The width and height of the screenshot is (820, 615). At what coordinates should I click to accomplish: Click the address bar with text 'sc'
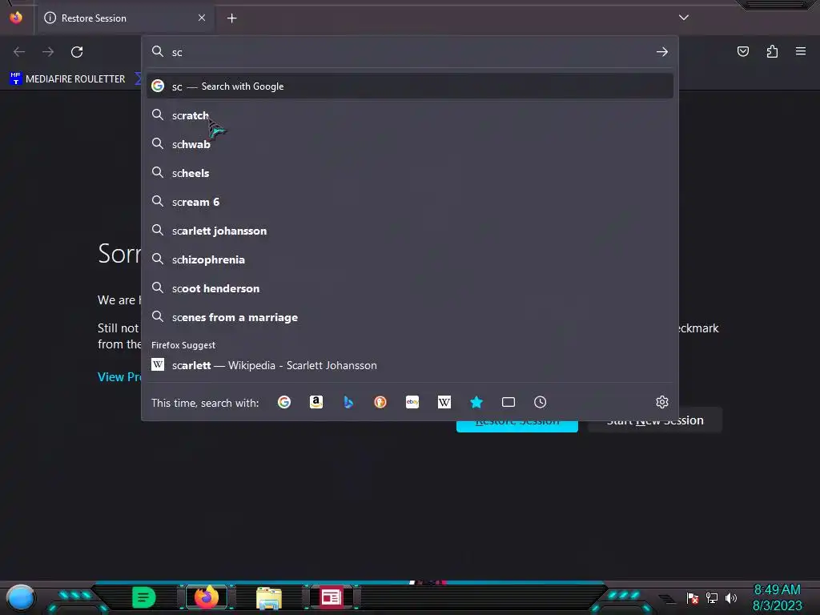(x=409, y=52)
